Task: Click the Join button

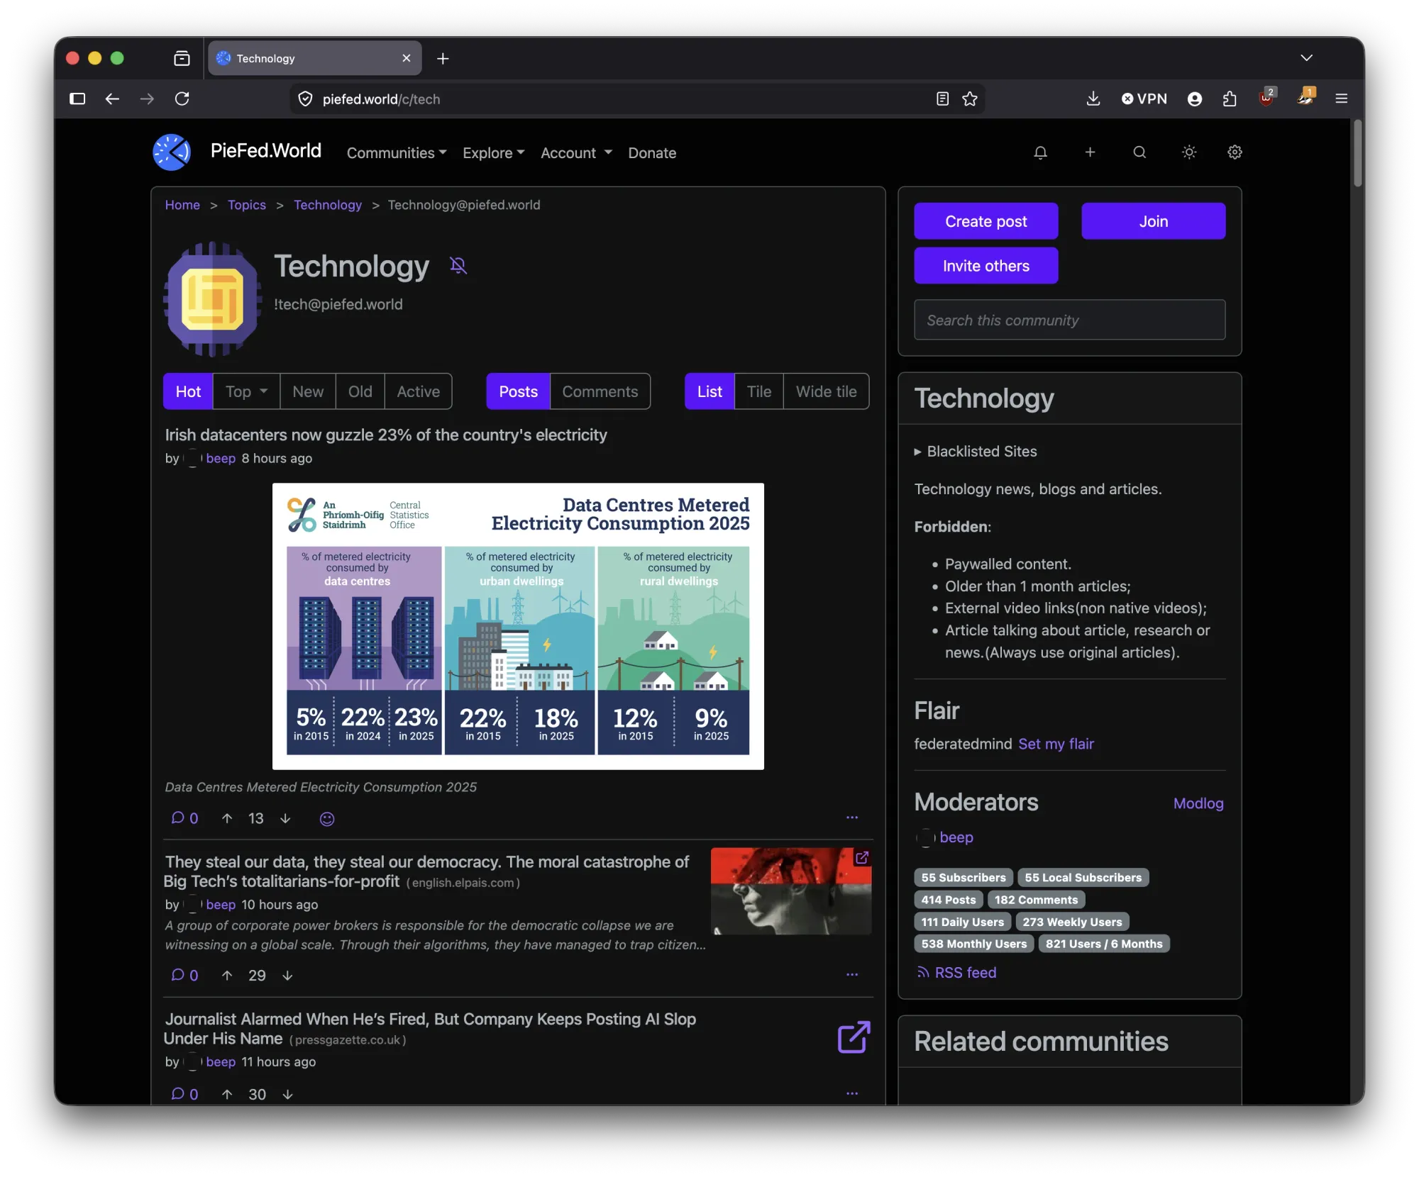Action: (x=1153, y=221)
